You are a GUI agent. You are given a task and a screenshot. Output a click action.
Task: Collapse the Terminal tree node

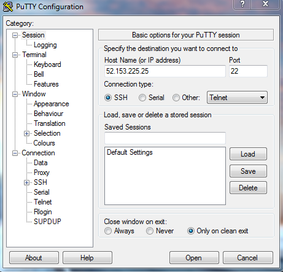[15, 55]
